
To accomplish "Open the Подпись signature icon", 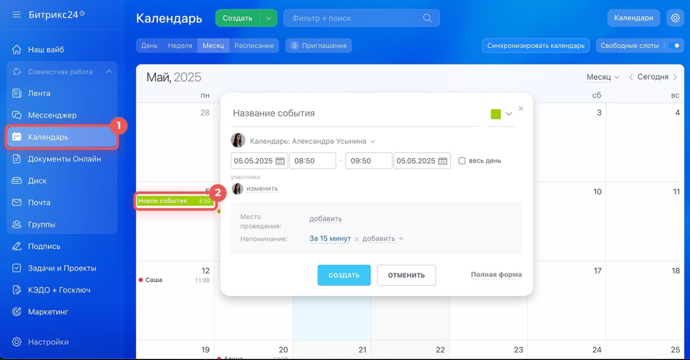I will point(17,246).
